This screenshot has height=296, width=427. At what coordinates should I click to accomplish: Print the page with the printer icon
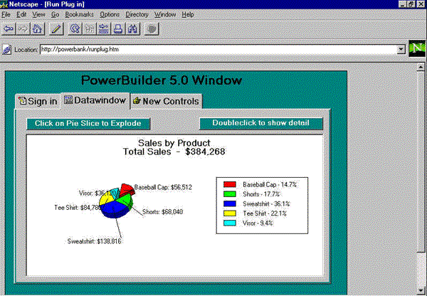[x=118, y=29]
